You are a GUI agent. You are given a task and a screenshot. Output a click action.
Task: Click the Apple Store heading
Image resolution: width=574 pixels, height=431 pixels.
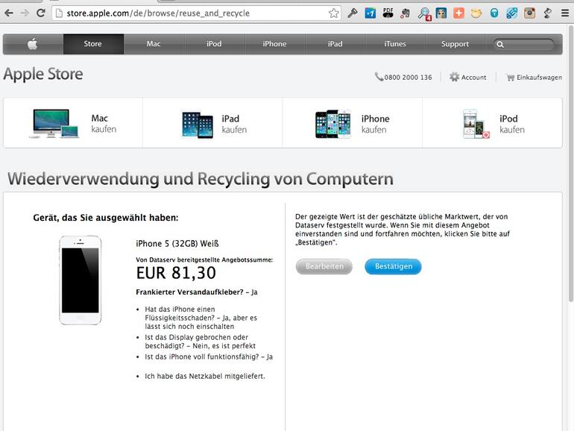(43, 74)
